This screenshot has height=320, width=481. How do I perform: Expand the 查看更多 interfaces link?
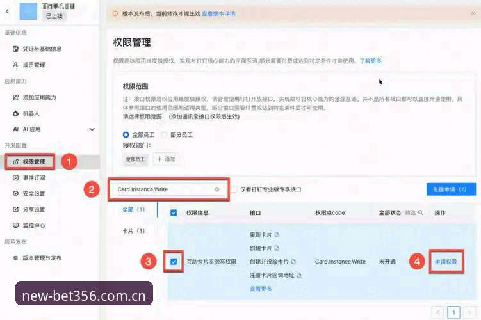(261, 289)
